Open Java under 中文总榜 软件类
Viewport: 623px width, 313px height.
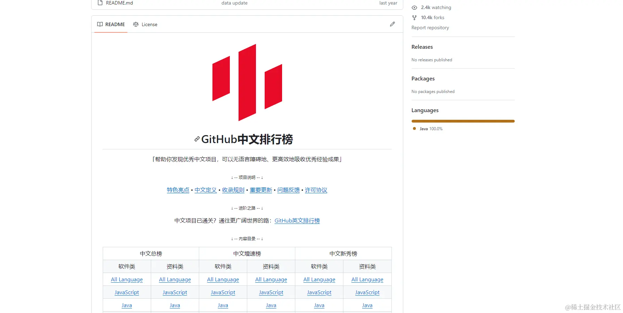[127, 305]
